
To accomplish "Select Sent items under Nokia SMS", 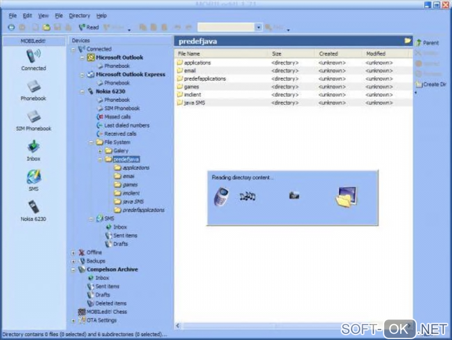I will pyautogui.click(x=121, y=236).
